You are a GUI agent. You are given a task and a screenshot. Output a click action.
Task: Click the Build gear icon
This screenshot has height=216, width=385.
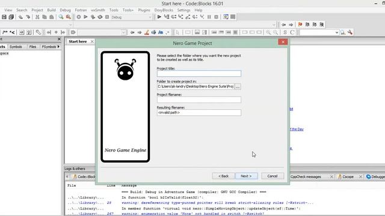pyautogui.click(x=79, y=17)
